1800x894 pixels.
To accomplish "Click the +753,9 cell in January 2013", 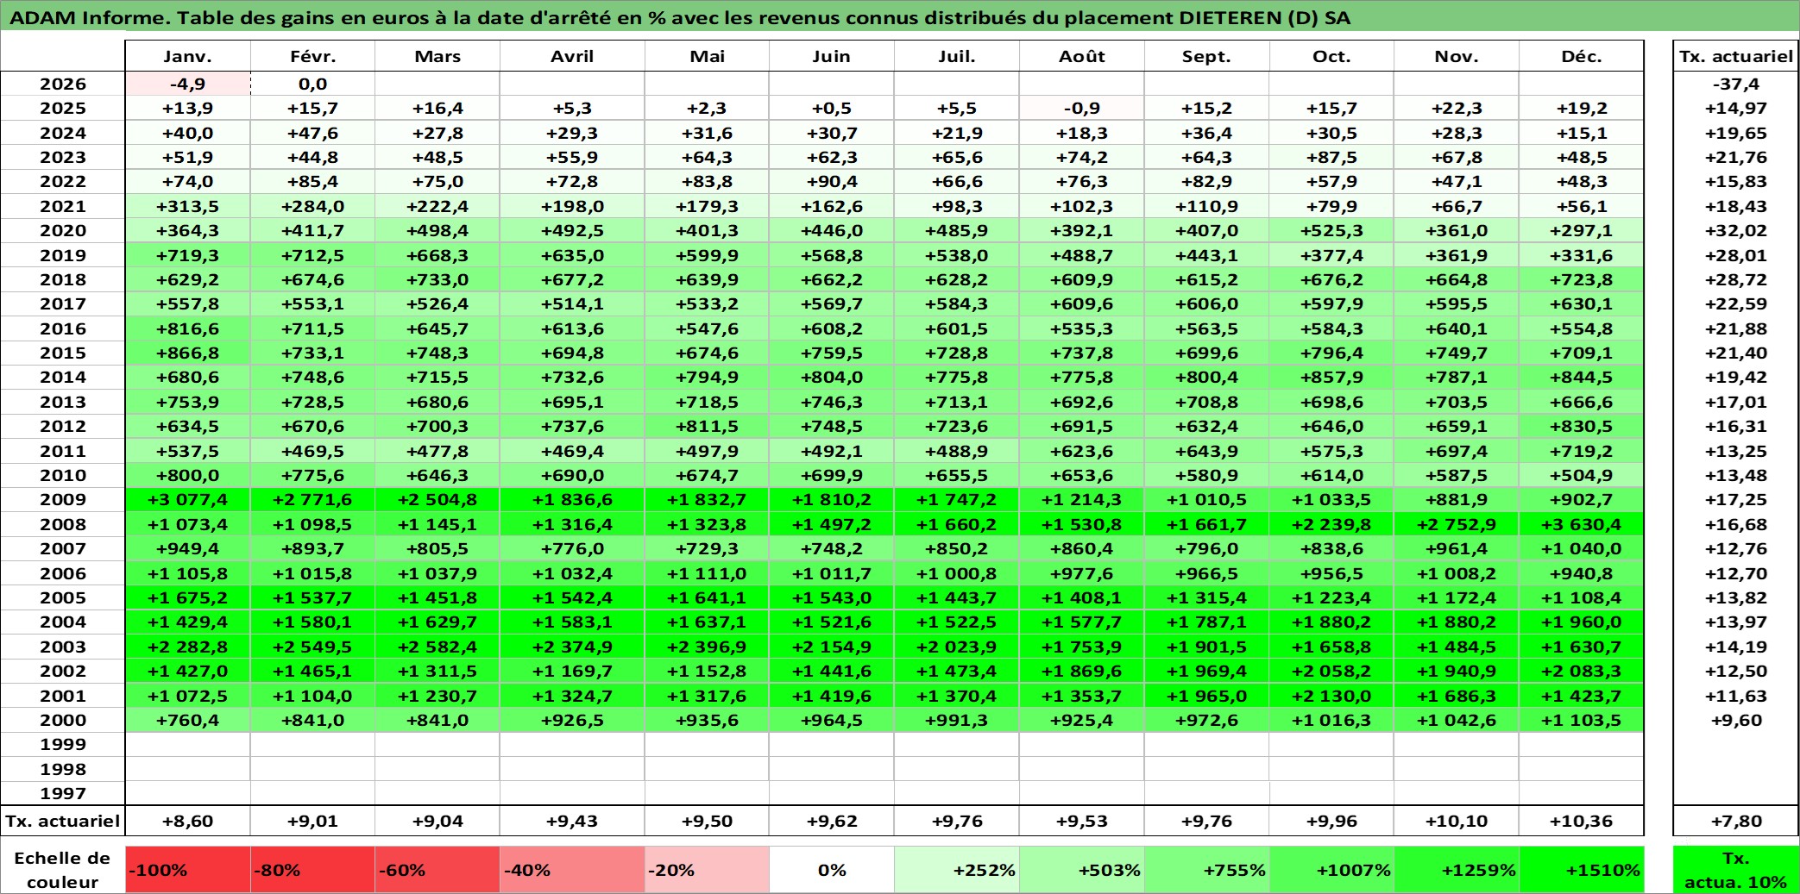I will tap(188, 402).
